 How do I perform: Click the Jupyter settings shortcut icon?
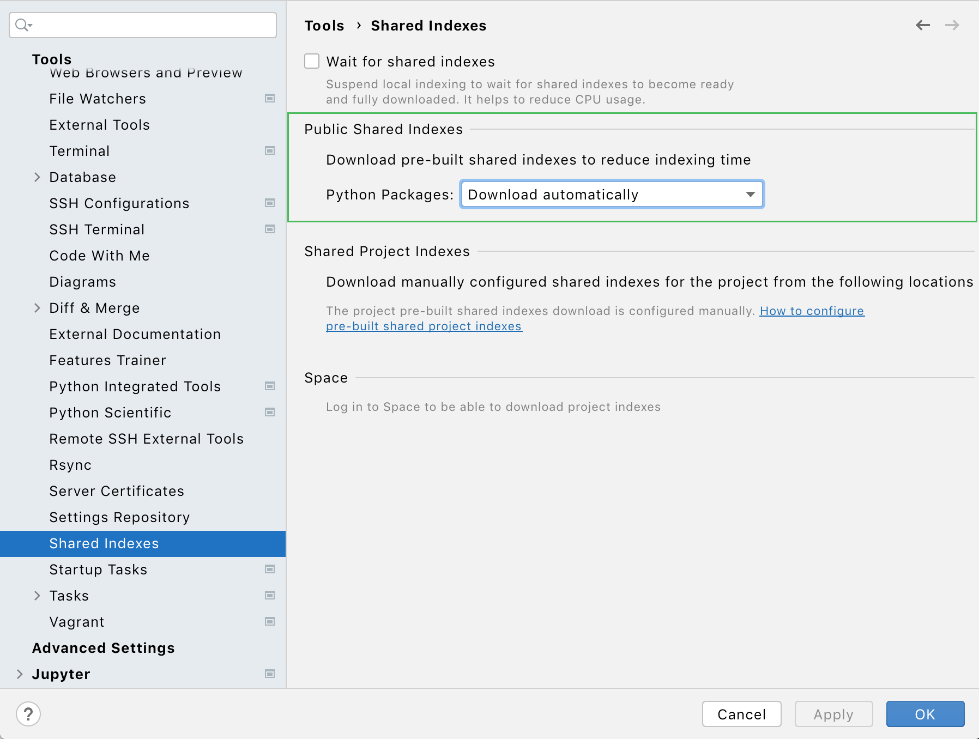pos(269,674)
